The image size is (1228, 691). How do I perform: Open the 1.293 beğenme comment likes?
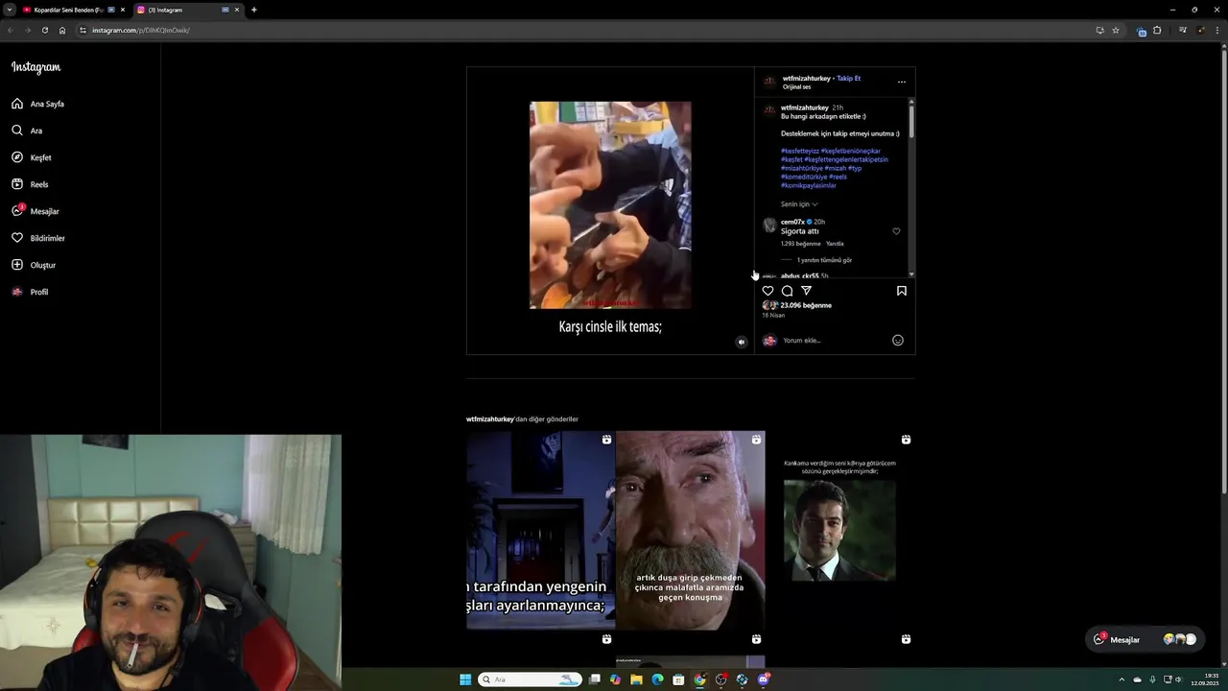800,244
